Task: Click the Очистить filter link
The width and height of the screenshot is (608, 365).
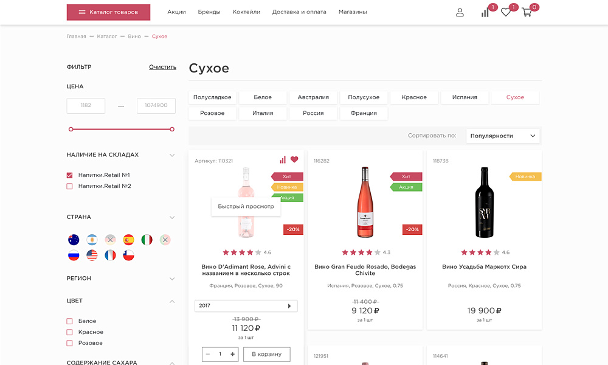Action: 162,67
